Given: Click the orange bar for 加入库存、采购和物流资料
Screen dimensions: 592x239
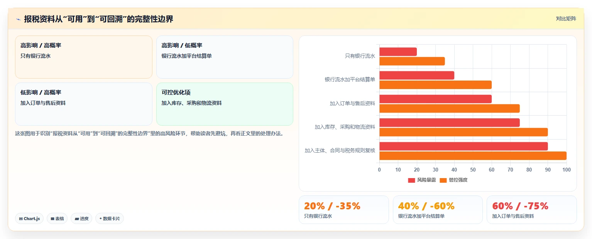Looking at the screenshot, I should (463, 132).
